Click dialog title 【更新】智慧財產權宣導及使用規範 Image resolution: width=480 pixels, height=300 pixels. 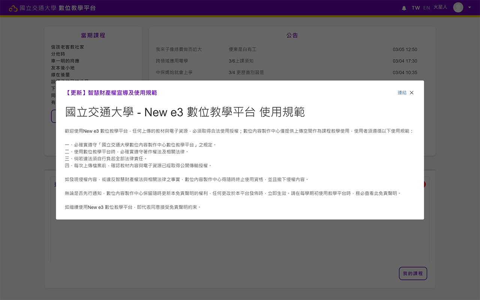click(111, 93)
